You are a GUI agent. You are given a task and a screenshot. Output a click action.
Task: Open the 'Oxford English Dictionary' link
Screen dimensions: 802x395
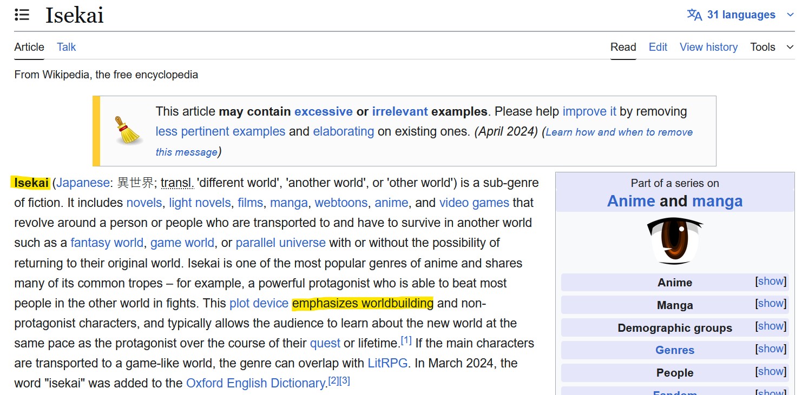tap(257, 384)
